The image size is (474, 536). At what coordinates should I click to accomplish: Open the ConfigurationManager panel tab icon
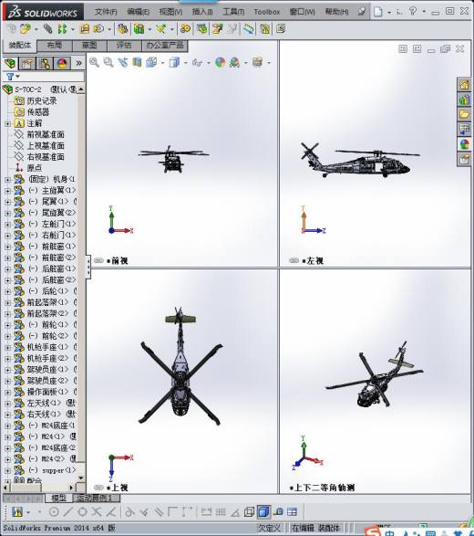tap(45, 64)
